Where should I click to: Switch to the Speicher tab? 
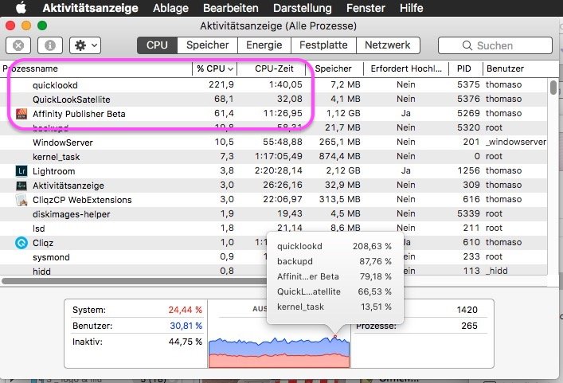click(x=208, y=45)
